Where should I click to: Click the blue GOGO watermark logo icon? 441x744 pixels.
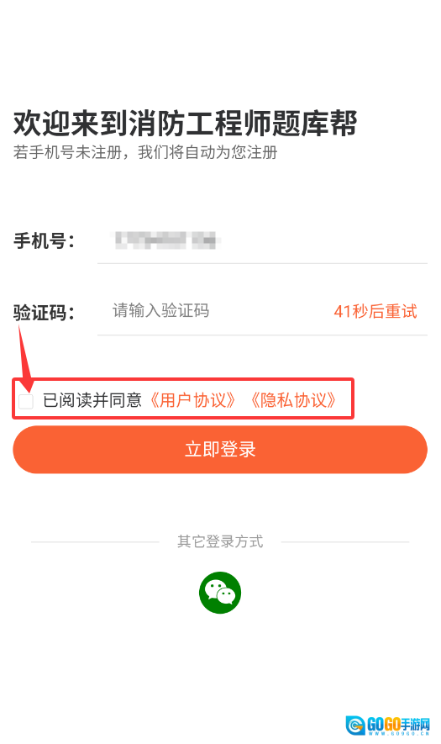[355, 725]
